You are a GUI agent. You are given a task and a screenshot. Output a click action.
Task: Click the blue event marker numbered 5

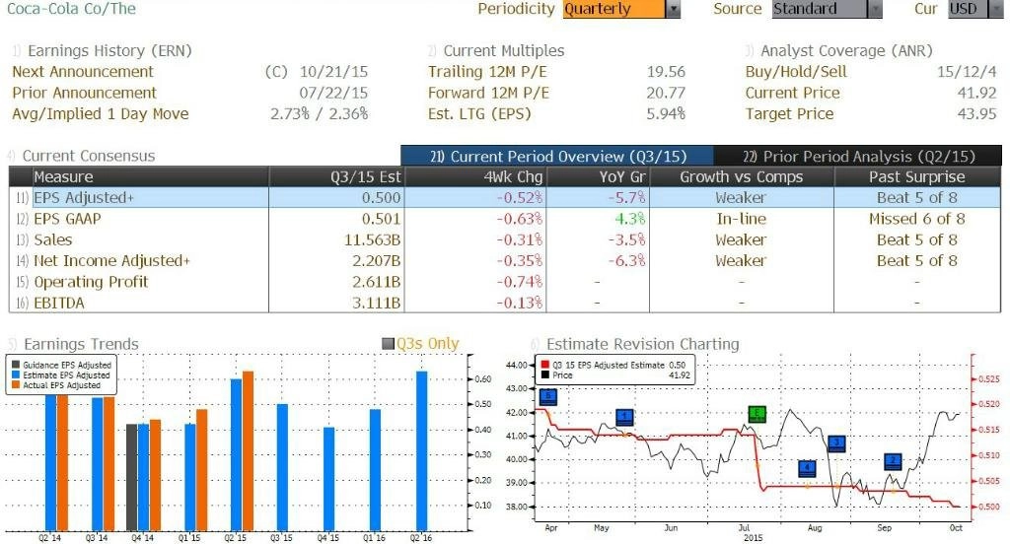point(547,397)
